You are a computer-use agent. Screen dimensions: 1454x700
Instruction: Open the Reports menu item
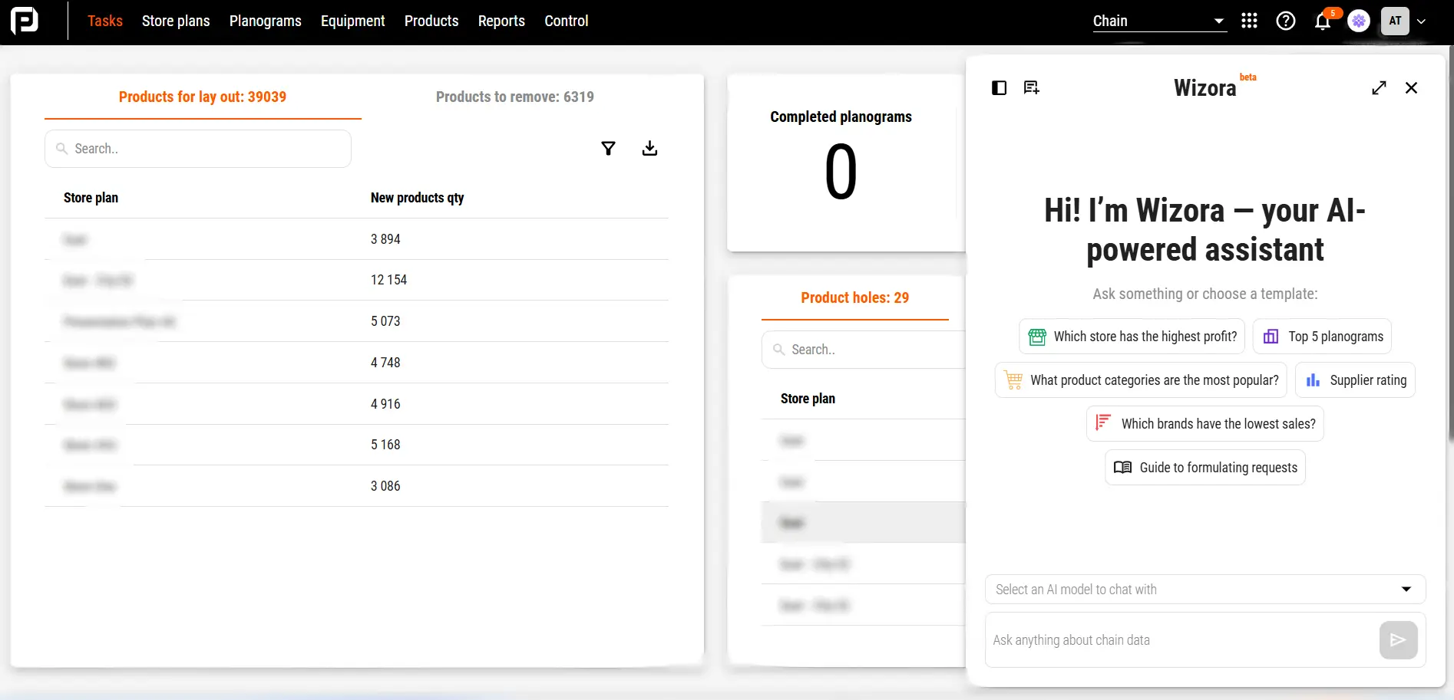501,21
